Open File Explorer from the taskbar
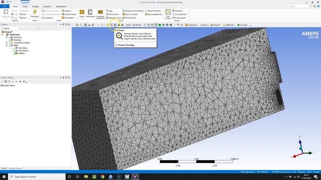 86,176
